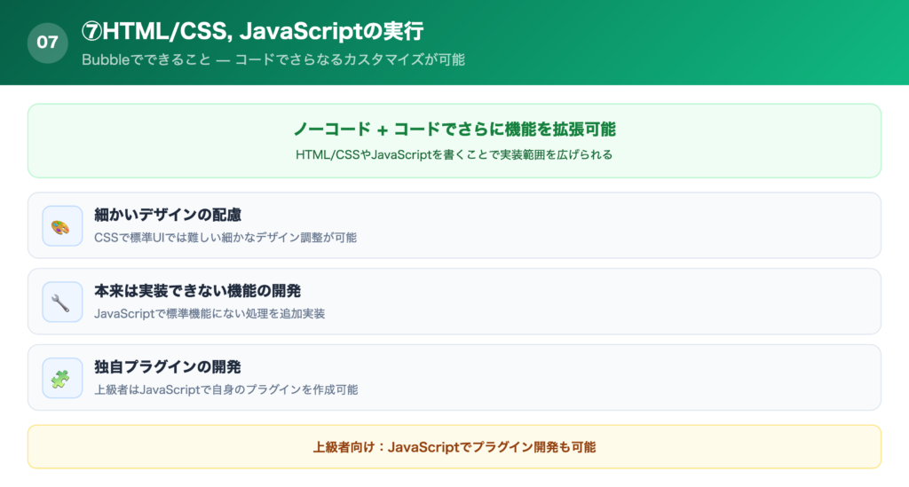
Task: Click the line HTML/CSSやJavaScriptを書くことで実装範囲を広げられる
Action: (454, 154)
